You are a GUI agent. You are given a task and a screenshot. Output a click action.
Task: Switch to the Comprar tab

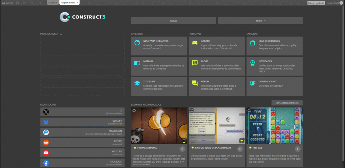coord(53,3)
